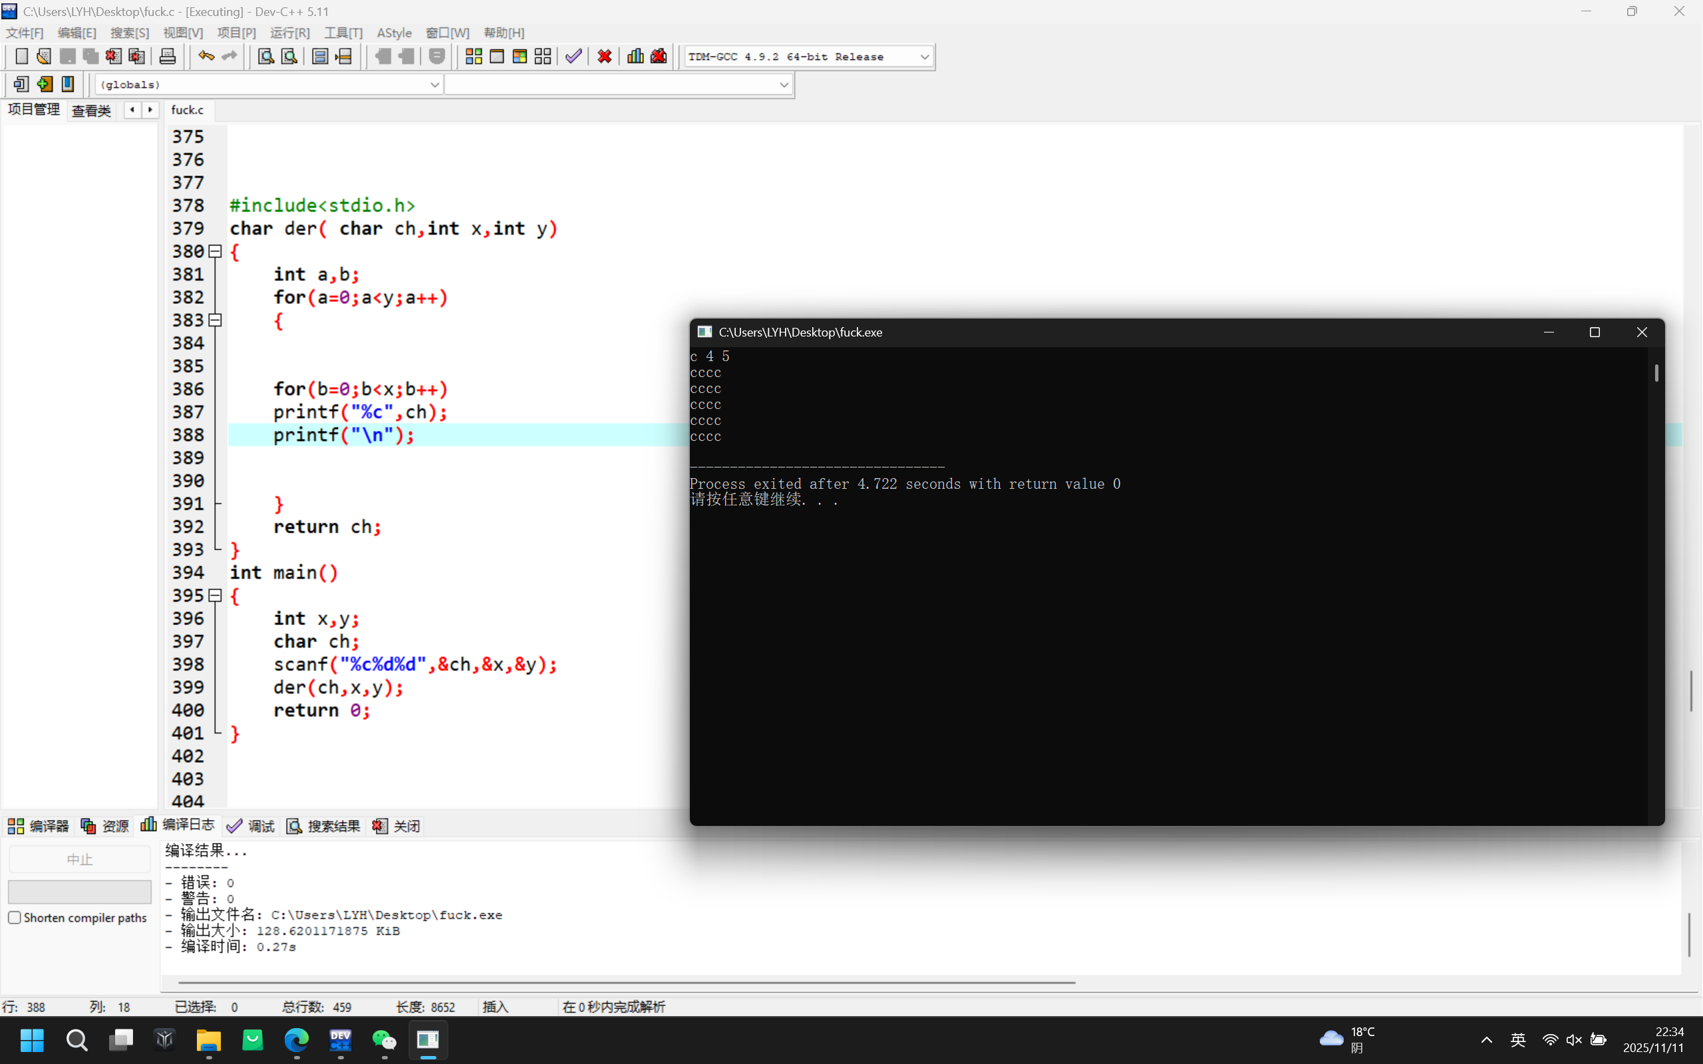This screenshot has width=1703, height=1064.
Task: Open the (globals) scope dropdown
Action: pyautogui.click(x=434, y=84)
